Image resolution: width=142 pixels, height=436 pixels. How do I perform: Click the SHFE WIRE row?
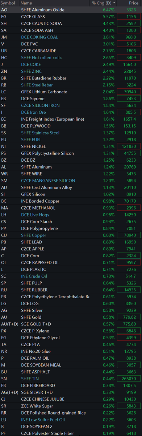tap(71, 174)
